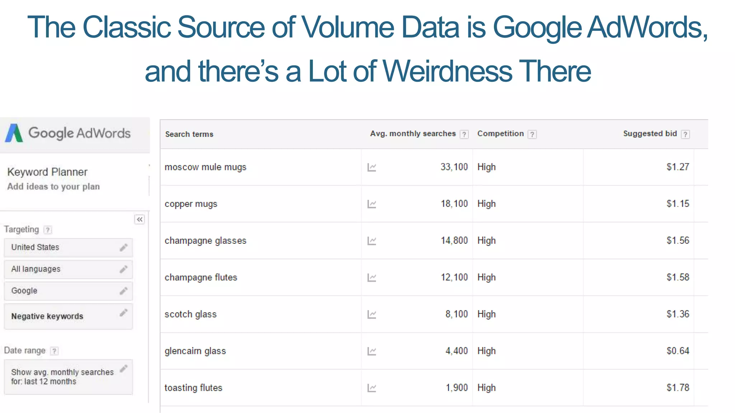Select the 'copper mugs' search term

point(191,204)
